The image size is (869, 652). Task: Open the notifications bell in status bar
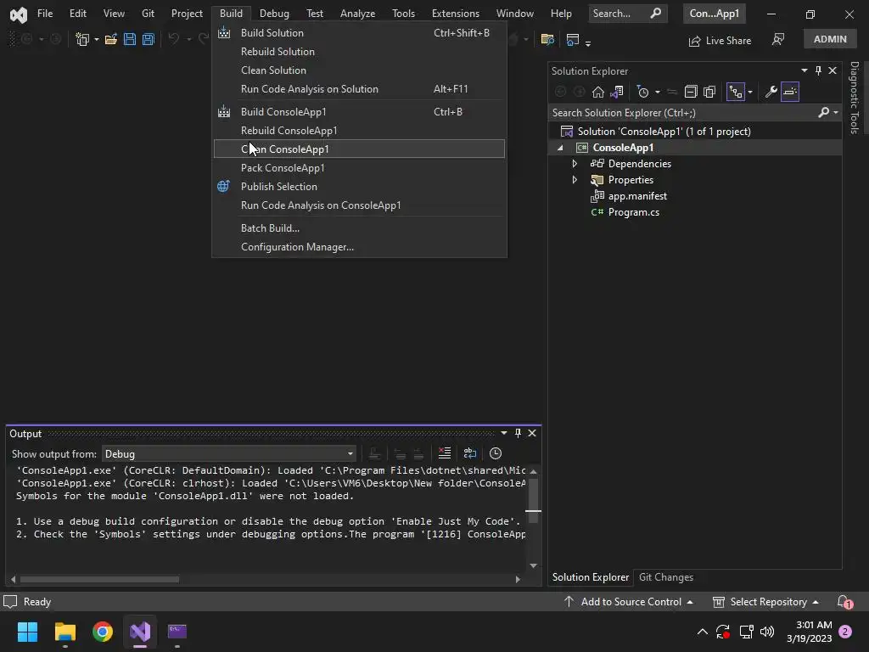[844, 602]
